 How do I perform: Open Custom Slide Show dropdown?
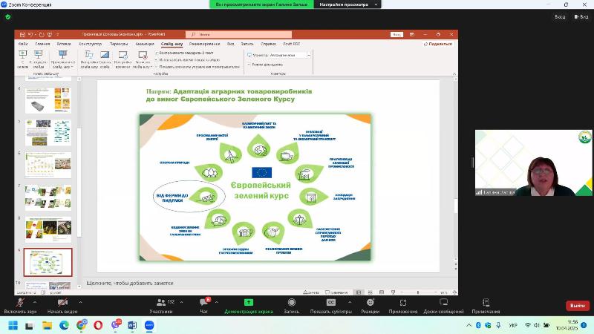click(x=63, y=59)
